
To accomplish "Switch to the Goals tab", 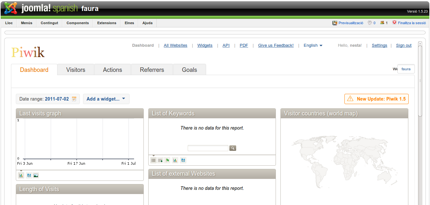I will [189, 70].
